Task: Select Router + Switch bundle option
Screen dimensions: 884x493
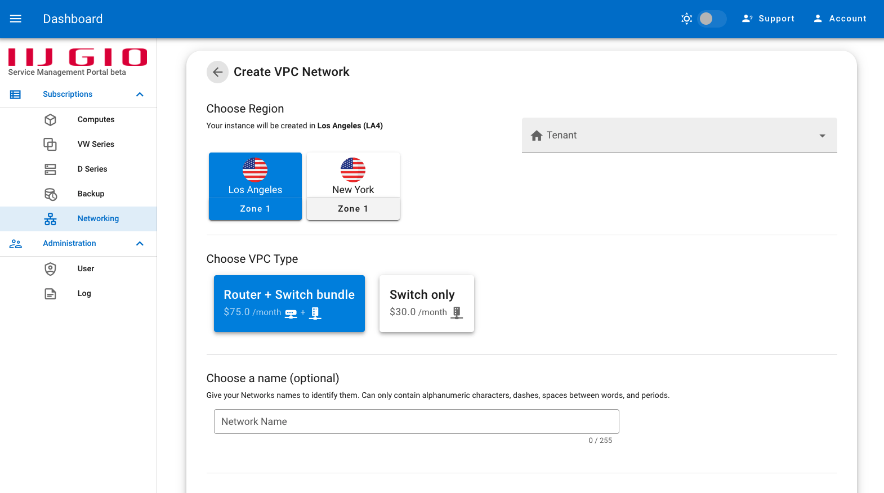Action: point(289,303)
